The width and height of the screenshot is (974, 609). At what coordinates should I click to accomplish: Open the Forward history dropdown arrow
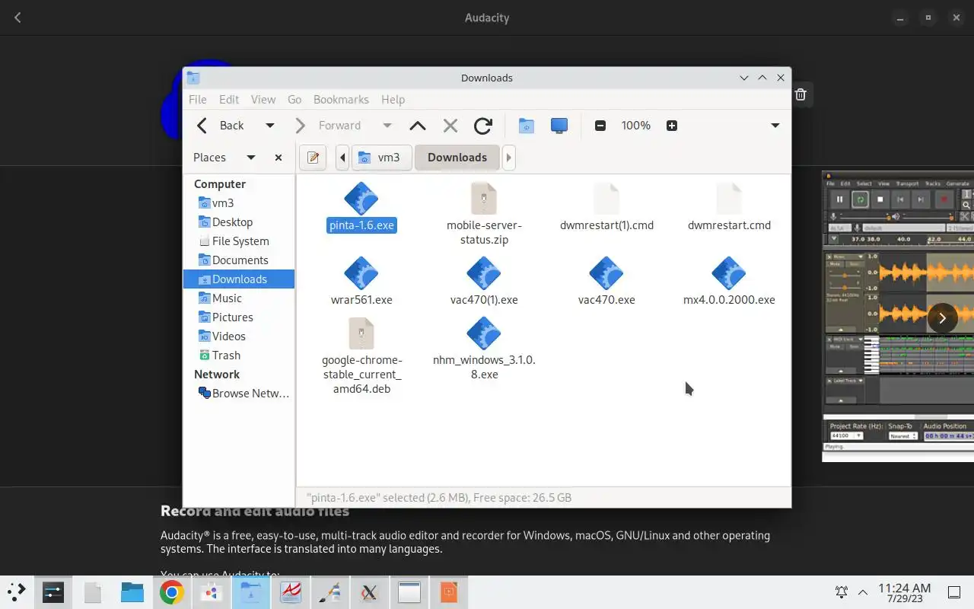[387, 126]
